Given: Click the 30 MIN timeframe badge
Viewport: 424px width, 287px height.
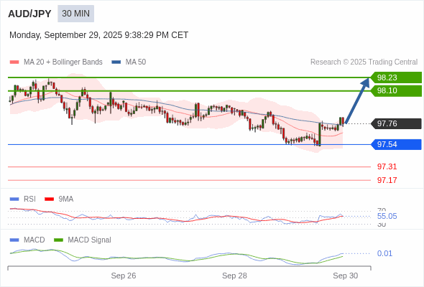Looking at the screenshot, I should click(75, 14).
